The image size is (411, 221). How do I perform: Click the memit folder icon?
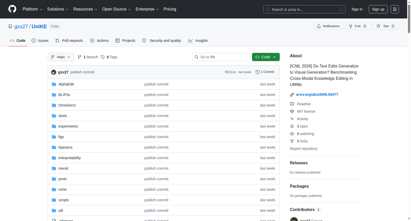coord(54,168)
